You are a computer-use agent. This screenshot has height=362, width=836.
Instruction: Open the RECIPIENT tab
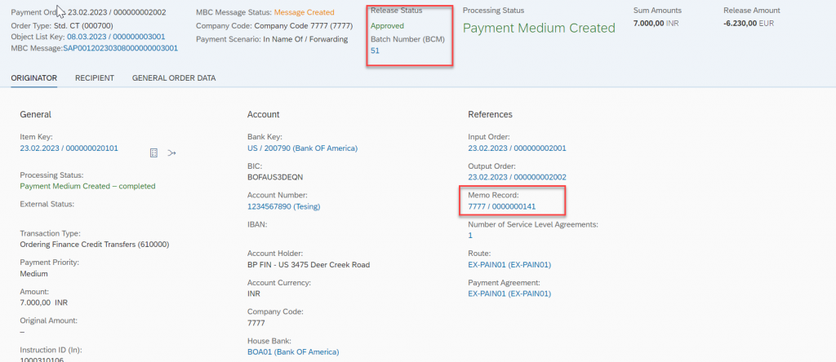tap(95, 78)
